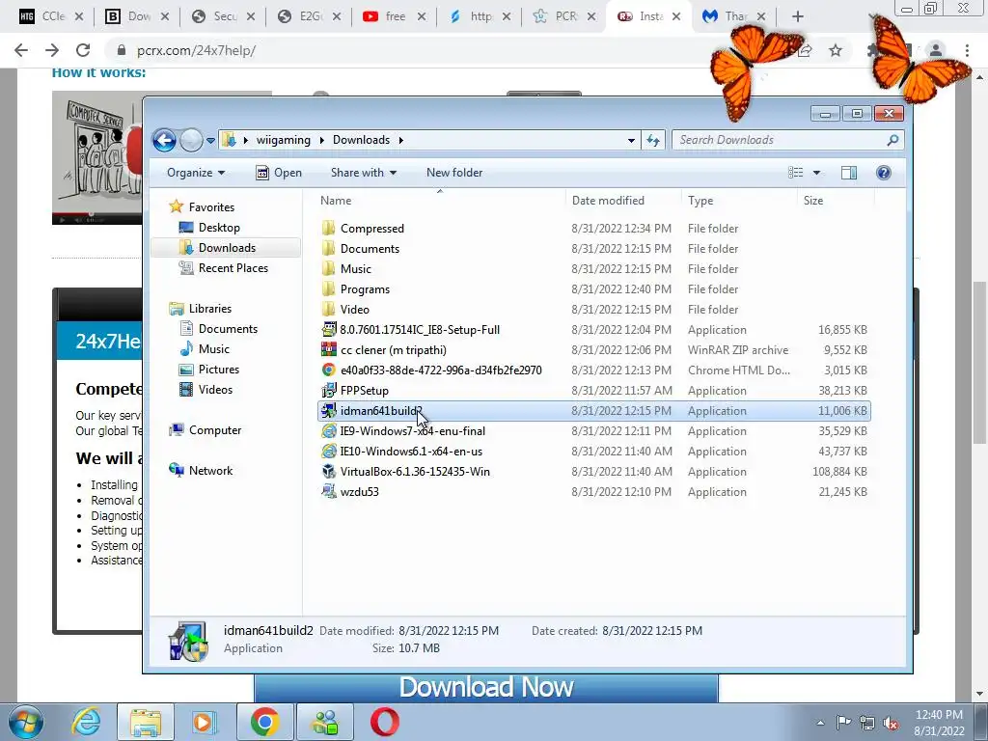
Task: Click the Open toolbar button
Action: 279,173
